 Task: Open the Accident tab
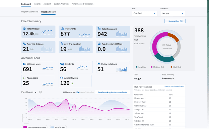[x=47, y=4]
